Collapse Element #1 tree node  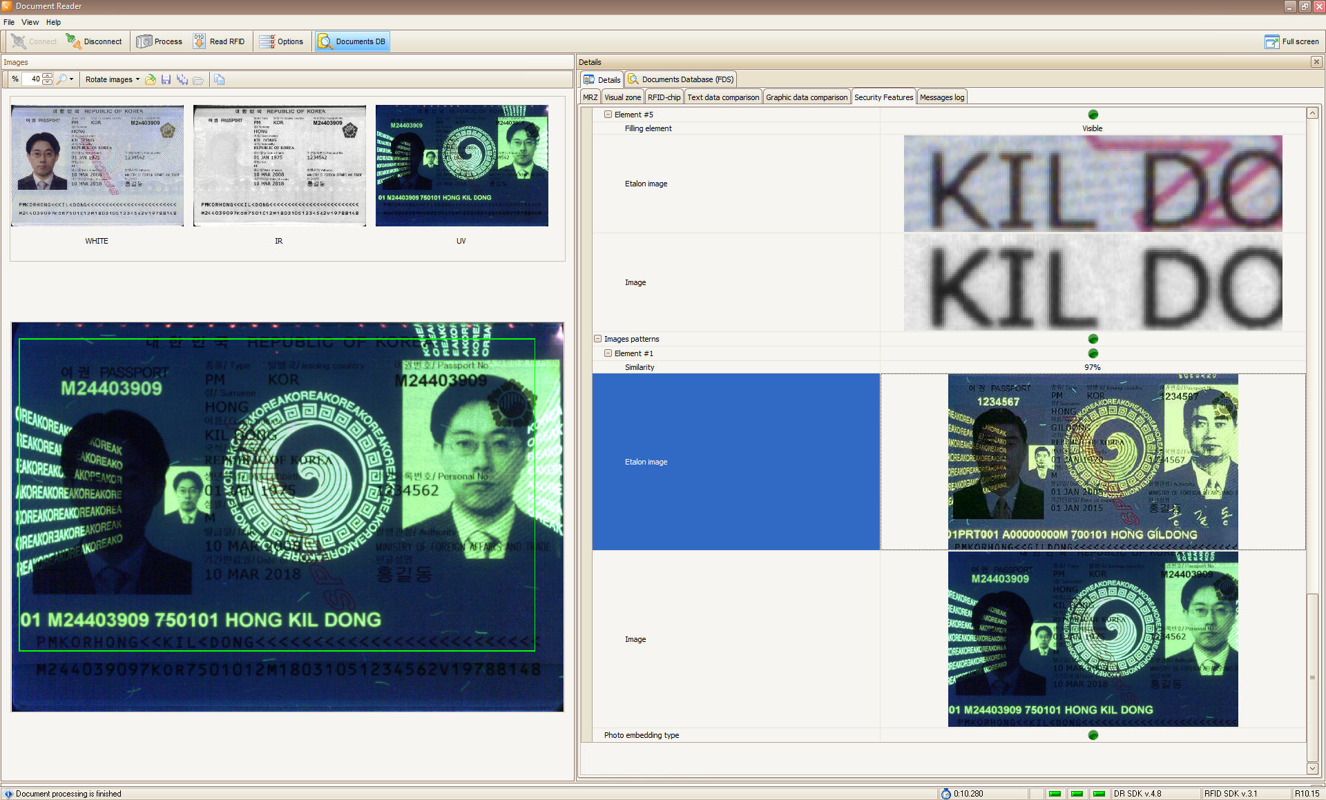pyautogui.click(x=608, y=353)
